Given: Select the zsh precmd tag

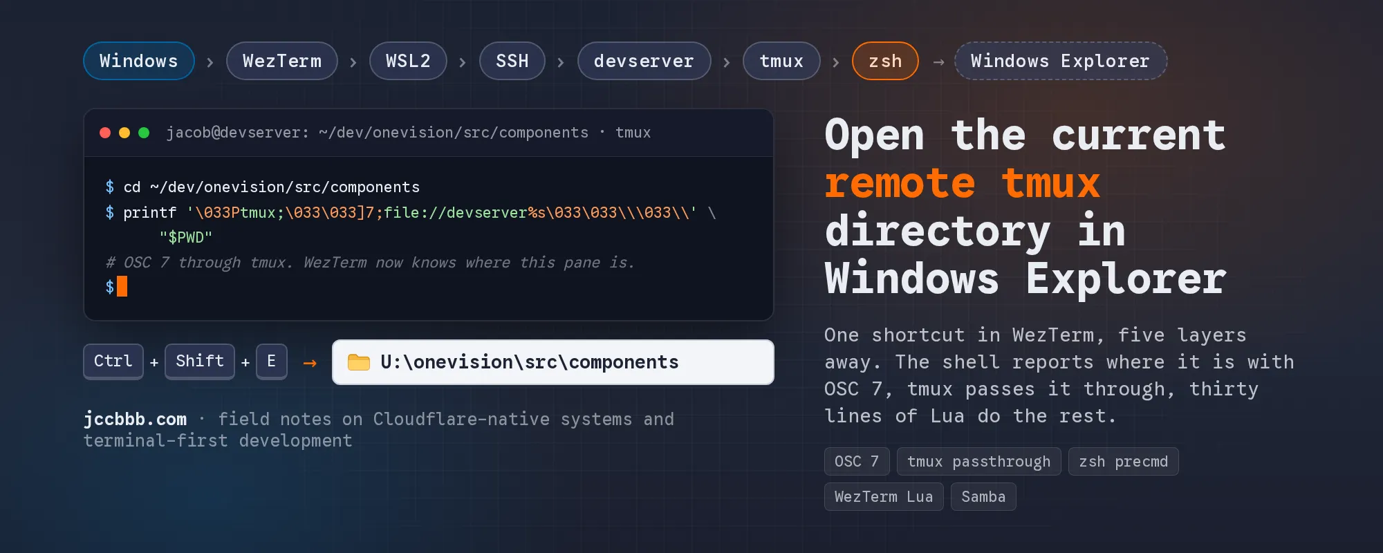Looking at the screenshot, I should [x=1124, y=461].
